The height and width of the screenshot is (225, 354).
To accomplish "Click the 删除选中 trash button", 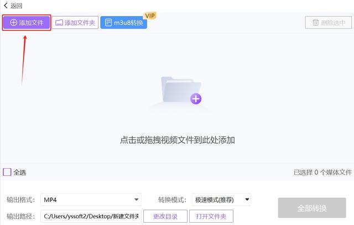I will [328, 23].
